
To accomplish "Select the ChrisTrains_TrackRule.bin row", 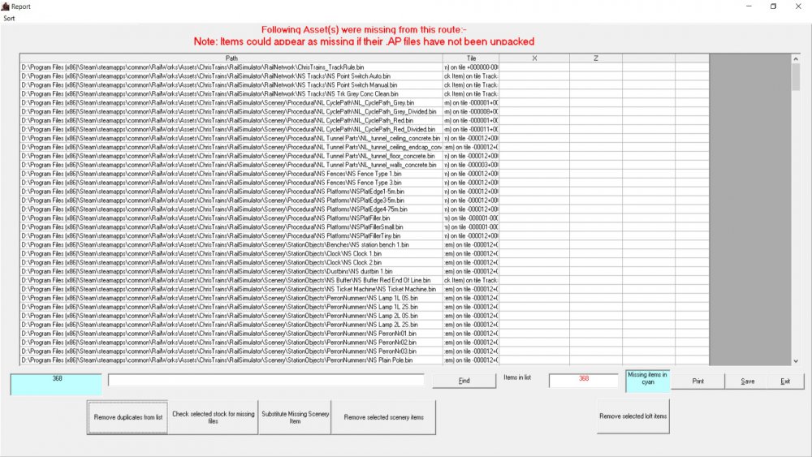I will (231, 67).
